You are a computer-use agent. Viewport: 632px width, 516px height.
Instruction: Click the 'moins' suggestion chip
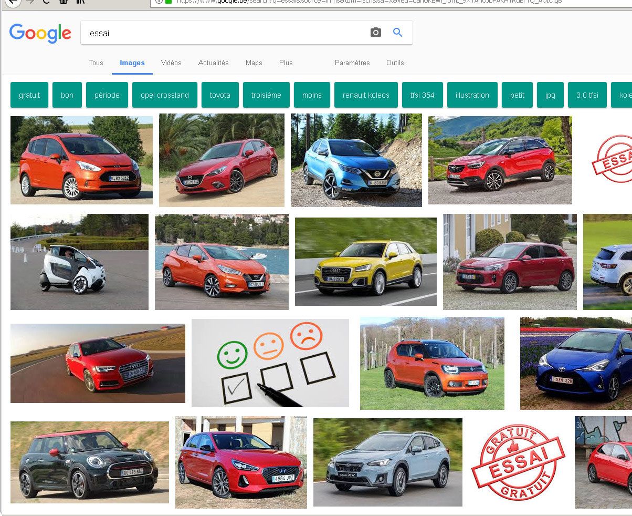[312, 95]
